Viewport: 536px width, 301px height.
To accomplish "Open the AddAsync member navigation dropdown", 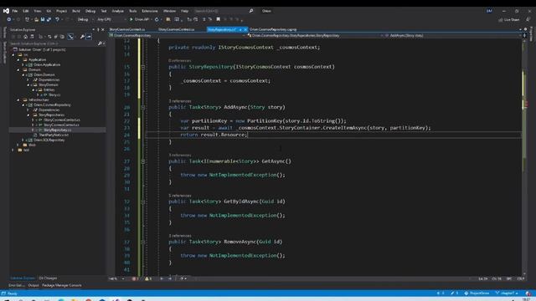I will pos(453,35).
